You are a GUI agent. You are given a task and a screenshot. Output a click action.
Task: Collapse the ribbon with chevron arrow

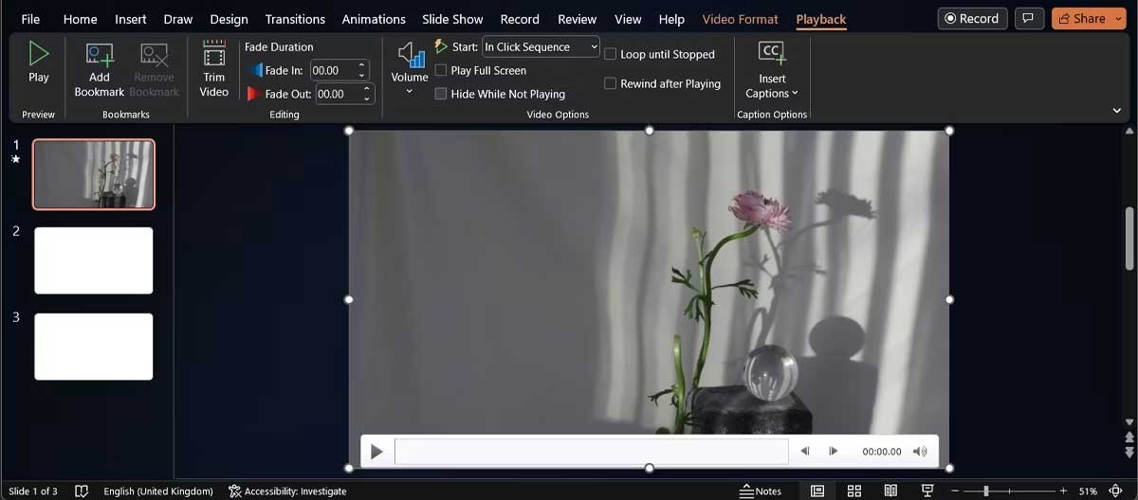1116,111
